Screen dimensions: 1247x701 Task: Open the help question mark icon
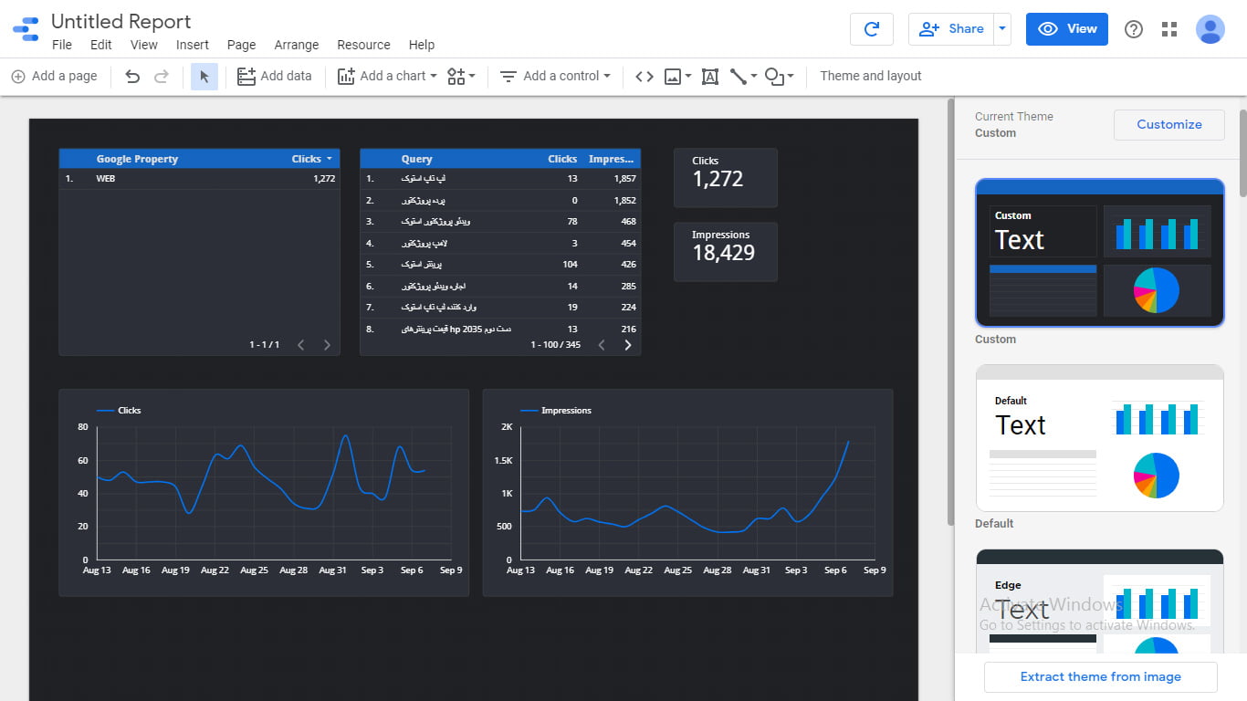(x=1134, y=29)
